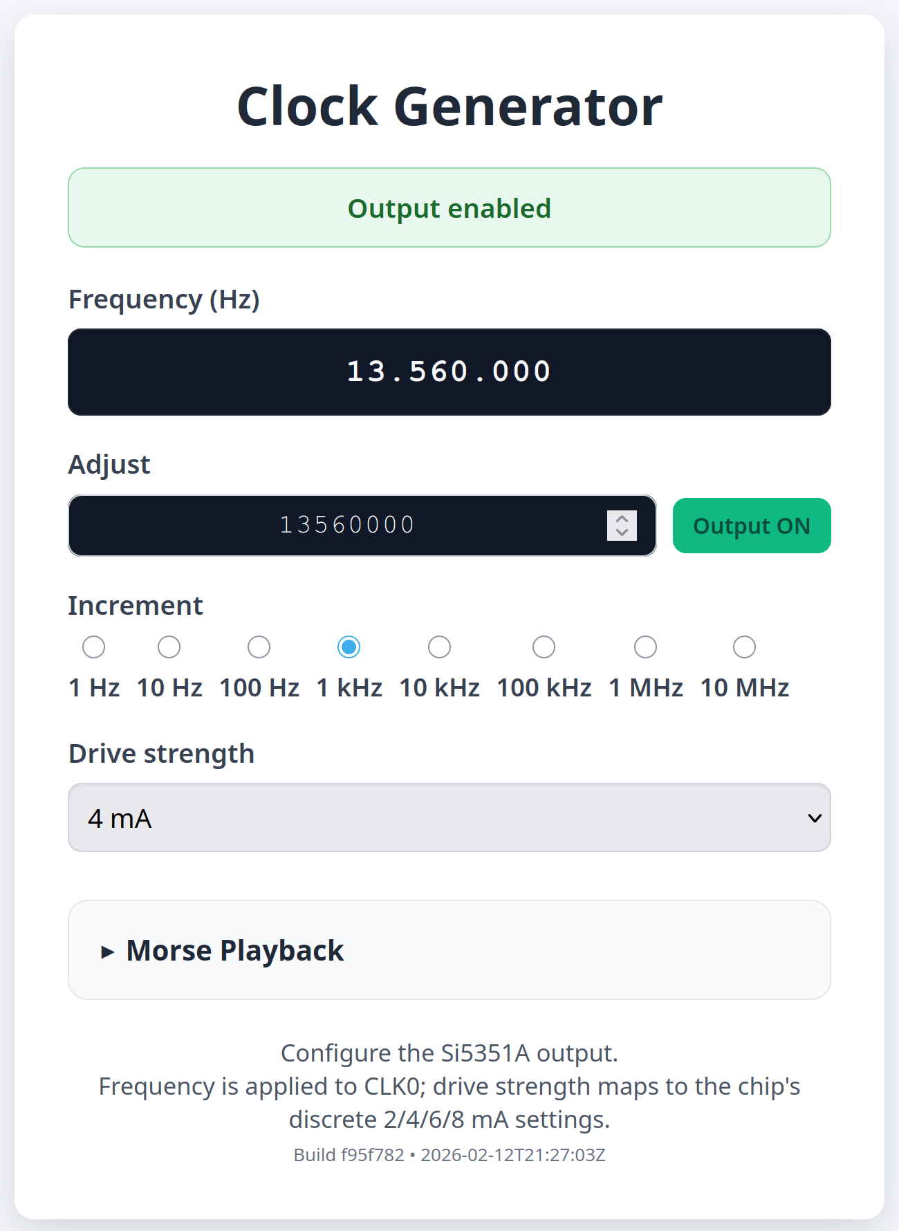Set increment to 10 kHz

(440, 647)
